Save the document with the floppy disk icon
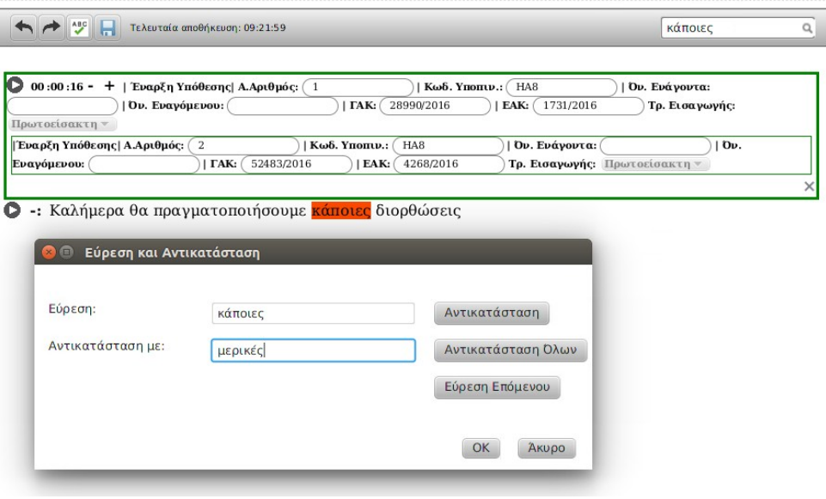Image resolution: width=826 pixels, height=499 pixels. [107, 27]
